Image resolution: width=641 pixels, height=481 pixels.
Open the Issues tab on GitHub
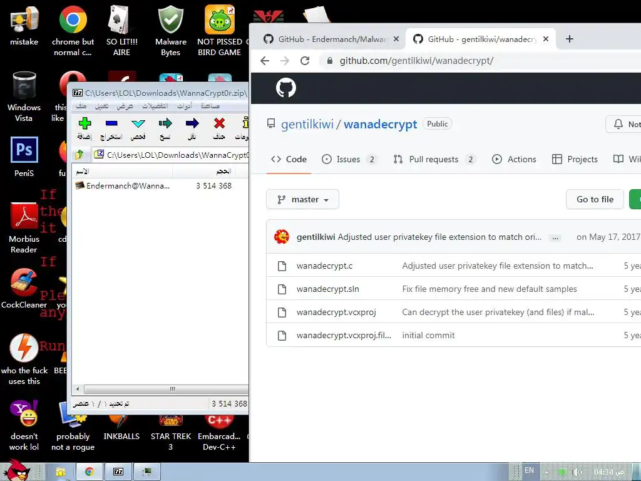349,159
